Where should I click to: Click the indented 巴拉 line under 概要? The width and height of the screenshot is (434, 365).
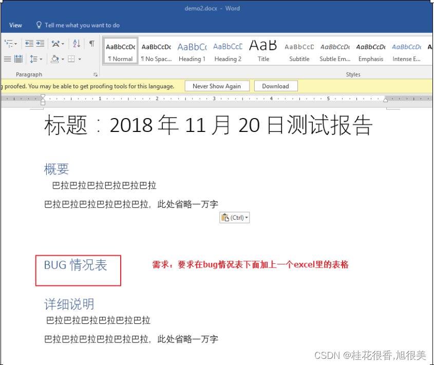104,185
